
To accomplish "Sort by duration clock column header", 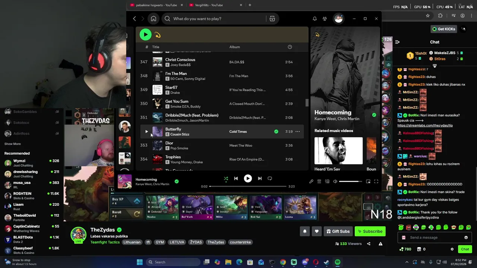I will (x=290, y=47).
